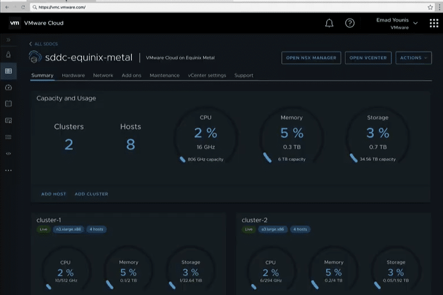Viewport: 443px width, 295px height.
Task: Switch to the vCenter settings tab
Action: click(207, 75)
